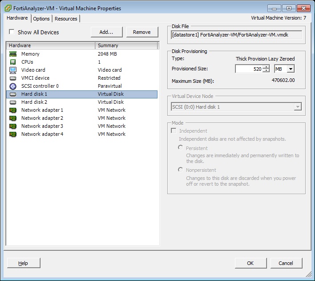Click the Network adapter 1 card icon
The width and height of the screenshot is (315, 281).
pos(13,110)
